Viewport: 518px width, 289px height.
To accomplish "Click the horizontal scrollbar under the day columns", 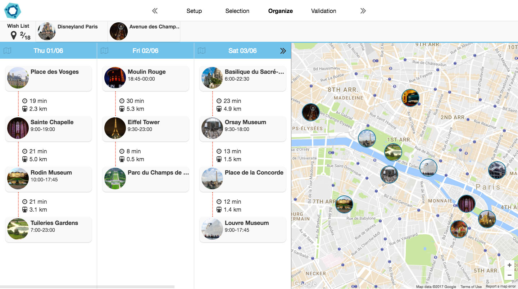I will click(87, 287).
